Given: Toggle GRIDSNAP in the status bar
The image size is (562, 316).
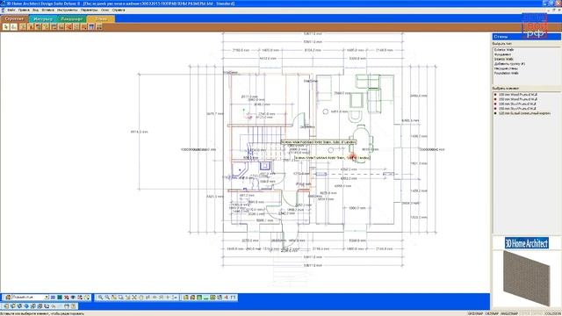Looking at the screenshot, I should (x=475, y=314).
